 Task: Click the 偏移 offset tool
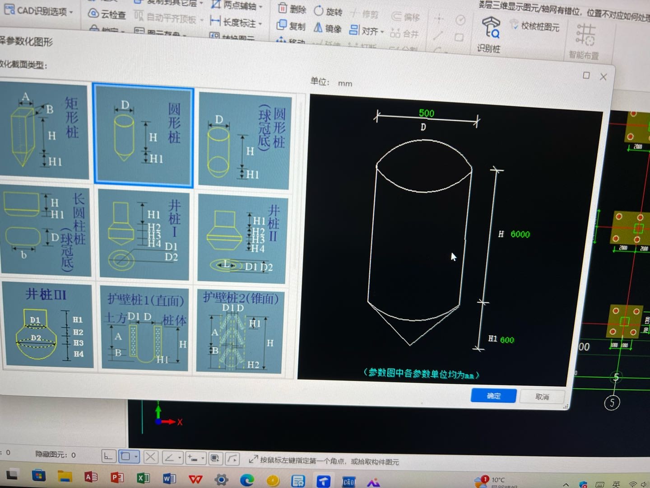[406, 17]
